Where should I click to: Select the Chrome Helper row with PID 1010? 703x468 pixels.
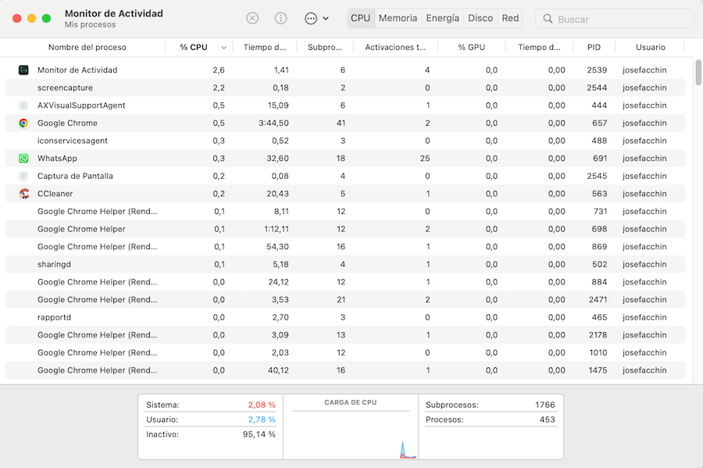tap(344, 352)
